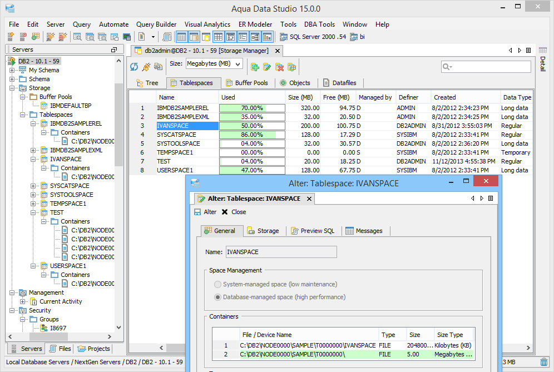Open the search options magnifier dropdown
554x372 pixels.
(447, 67)
